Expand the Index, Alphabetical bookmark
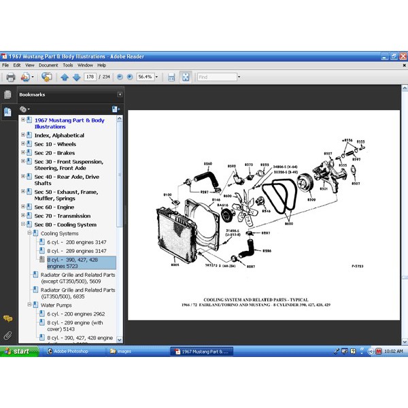Image resolution: width=408 pixels, height=408 pixels. [23, 135]
